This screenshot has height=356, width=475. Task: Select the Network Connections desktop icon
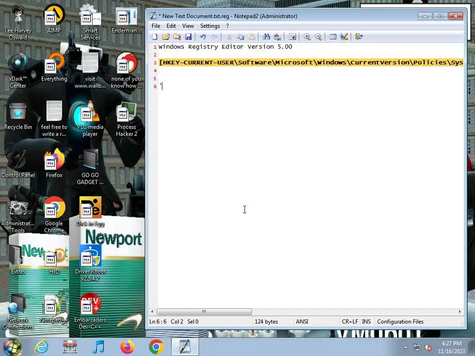coord(18,312)
